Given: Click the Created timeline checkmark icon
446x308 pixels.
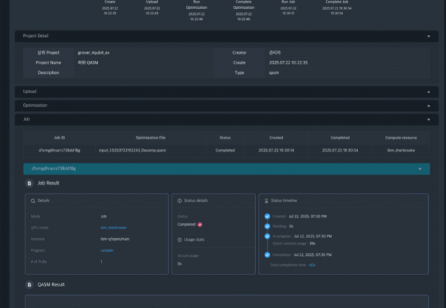Looking at the screenshot, I should (267, 216).
